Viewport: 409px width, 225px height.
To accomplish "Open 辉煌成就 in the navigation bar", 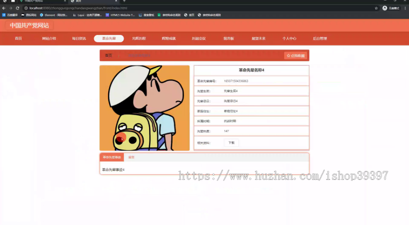I will (169, 38).
